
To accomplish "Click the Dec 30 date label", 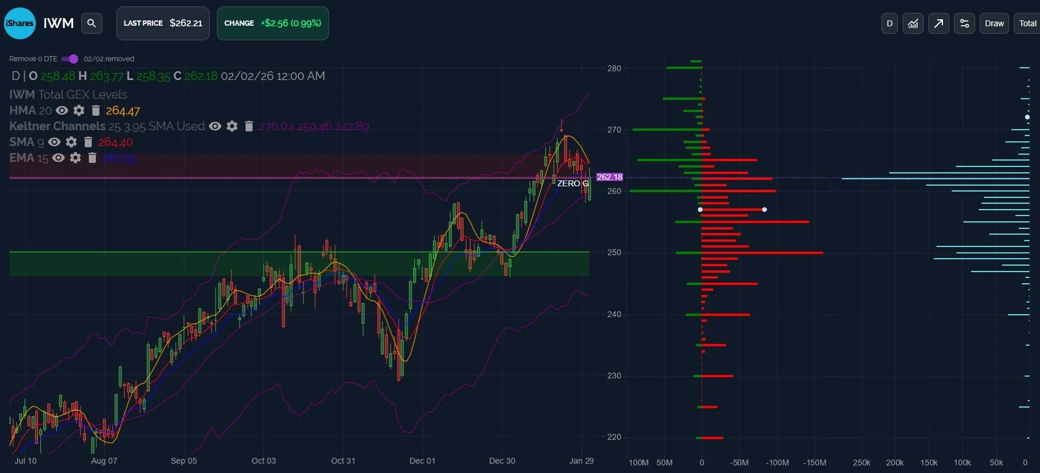I will (502, 461).
